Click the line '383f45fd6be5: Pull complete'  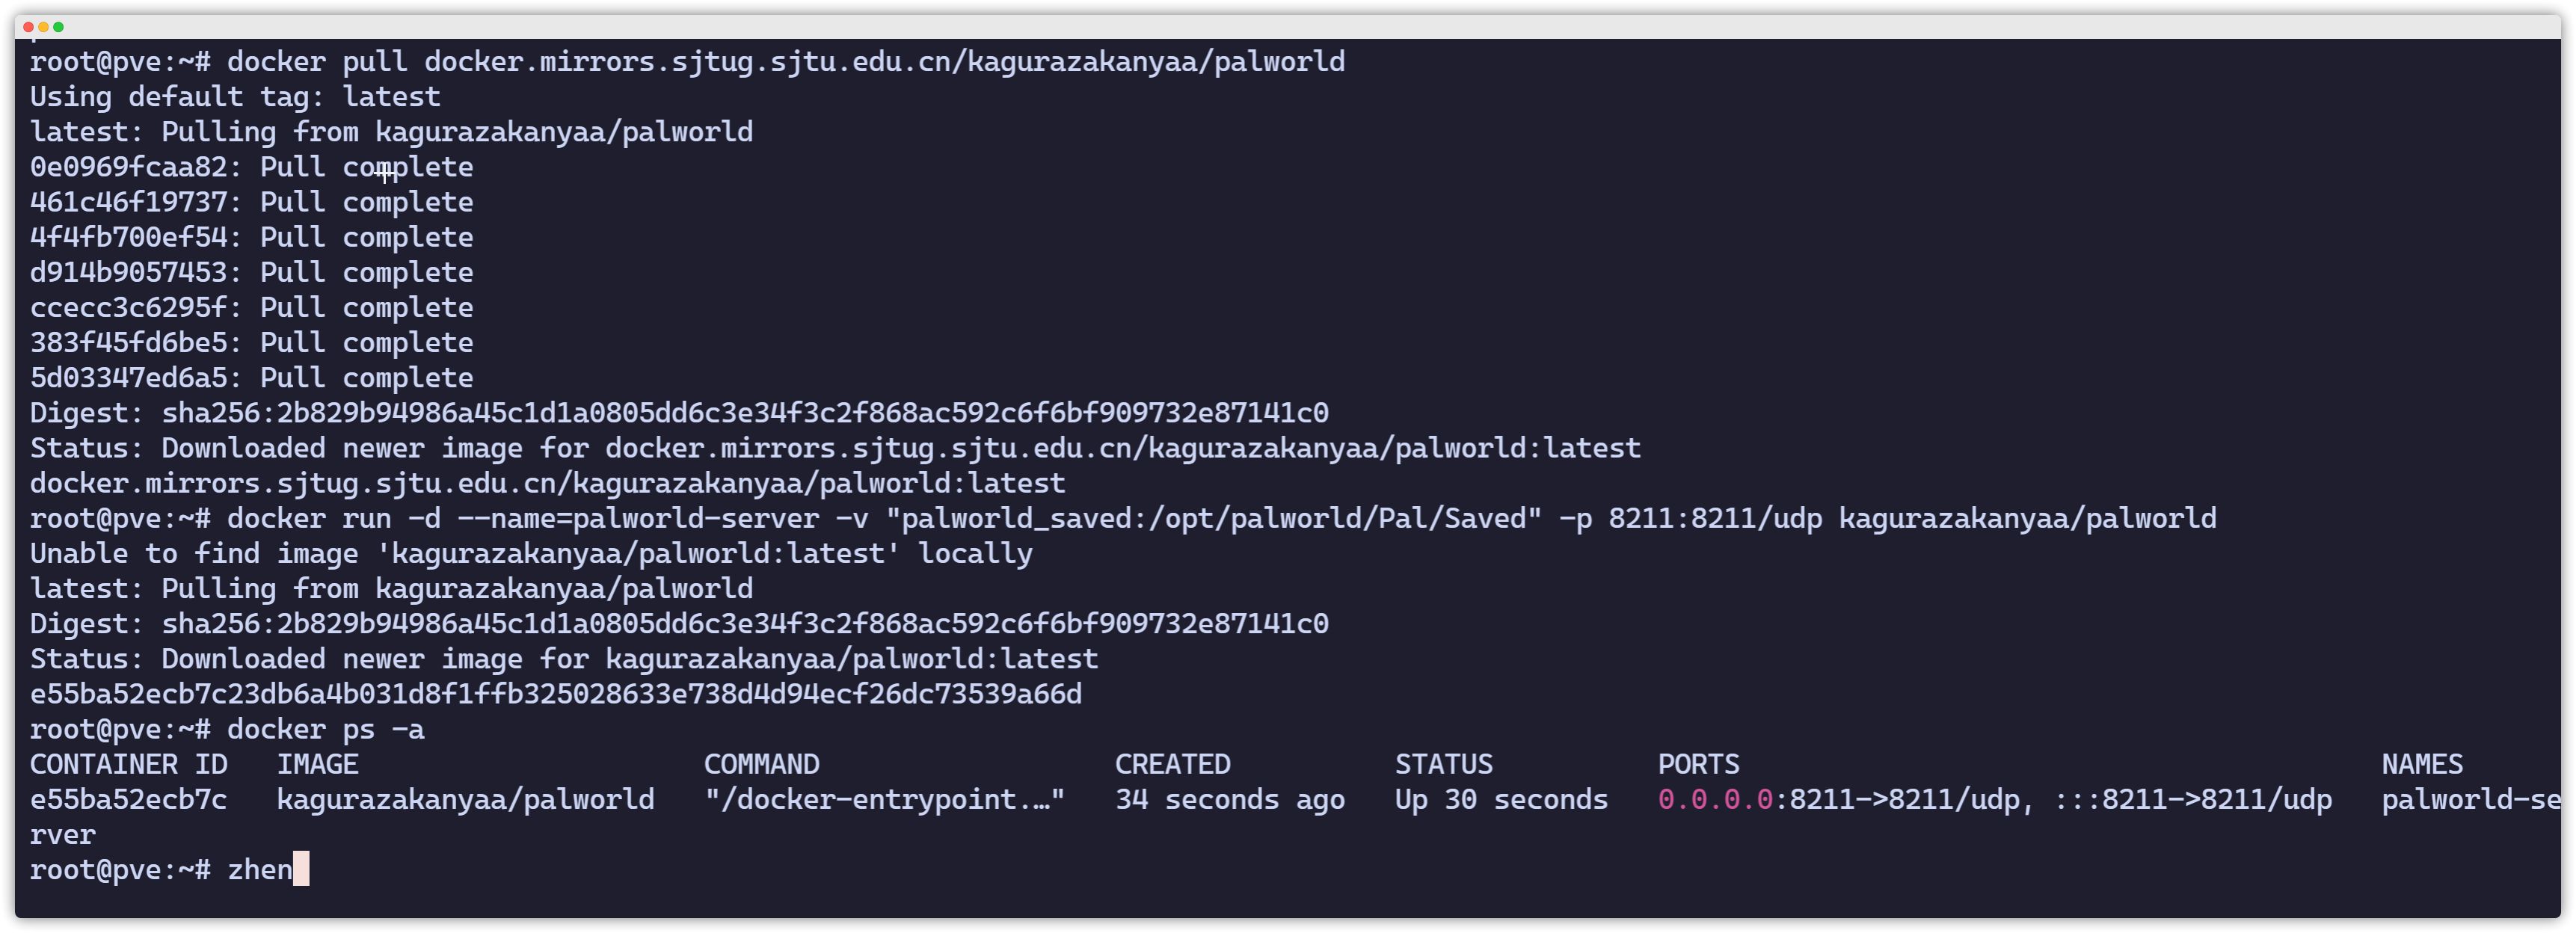tap(252, 342)
